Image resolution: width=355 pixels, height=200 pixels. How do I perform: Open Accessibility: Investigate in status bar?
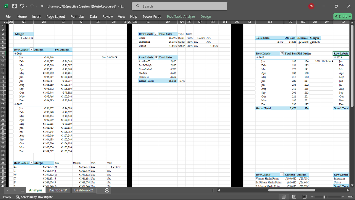tap(34, 197)
